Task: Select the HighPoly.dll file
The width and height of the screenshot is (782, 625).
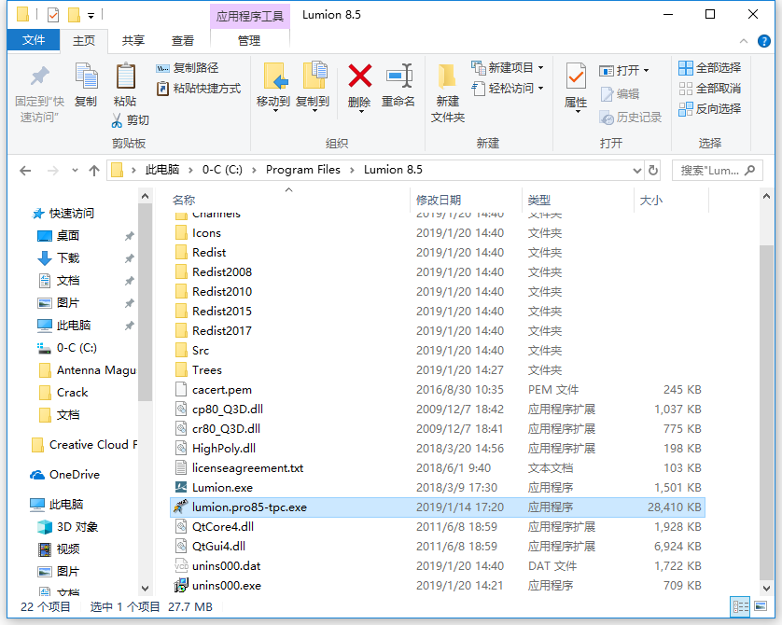Action: pos(438,448)
